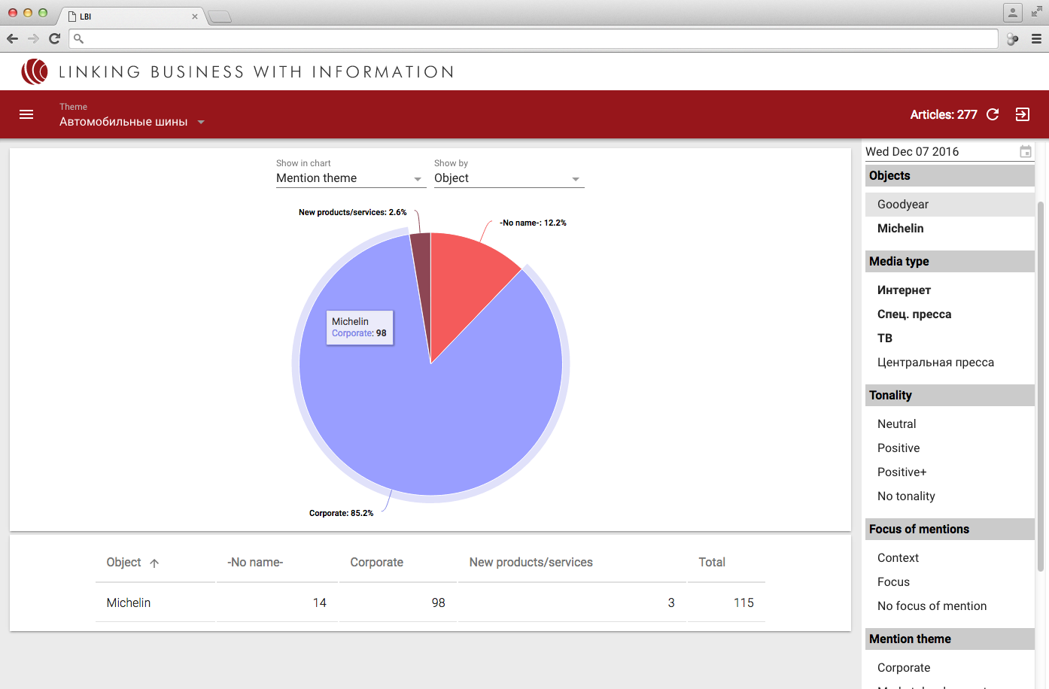This screenshot has width=1049, height=689.
Task: Click the value 14 in table
Action: [320, 603]
